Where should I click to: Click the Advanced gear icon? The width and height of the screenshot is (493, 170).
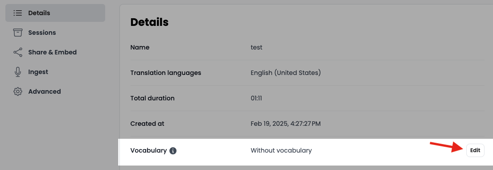point(18,91)
